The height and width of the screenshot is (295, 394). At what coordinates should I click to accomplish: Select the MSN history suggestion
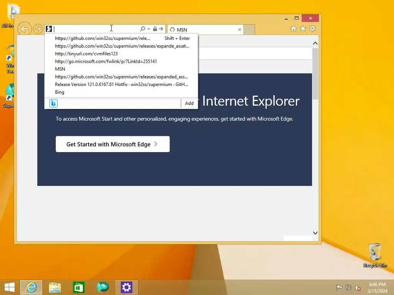tap(121, 69)
